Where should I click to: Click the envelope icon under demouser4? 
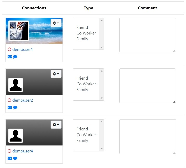[10, 158]
